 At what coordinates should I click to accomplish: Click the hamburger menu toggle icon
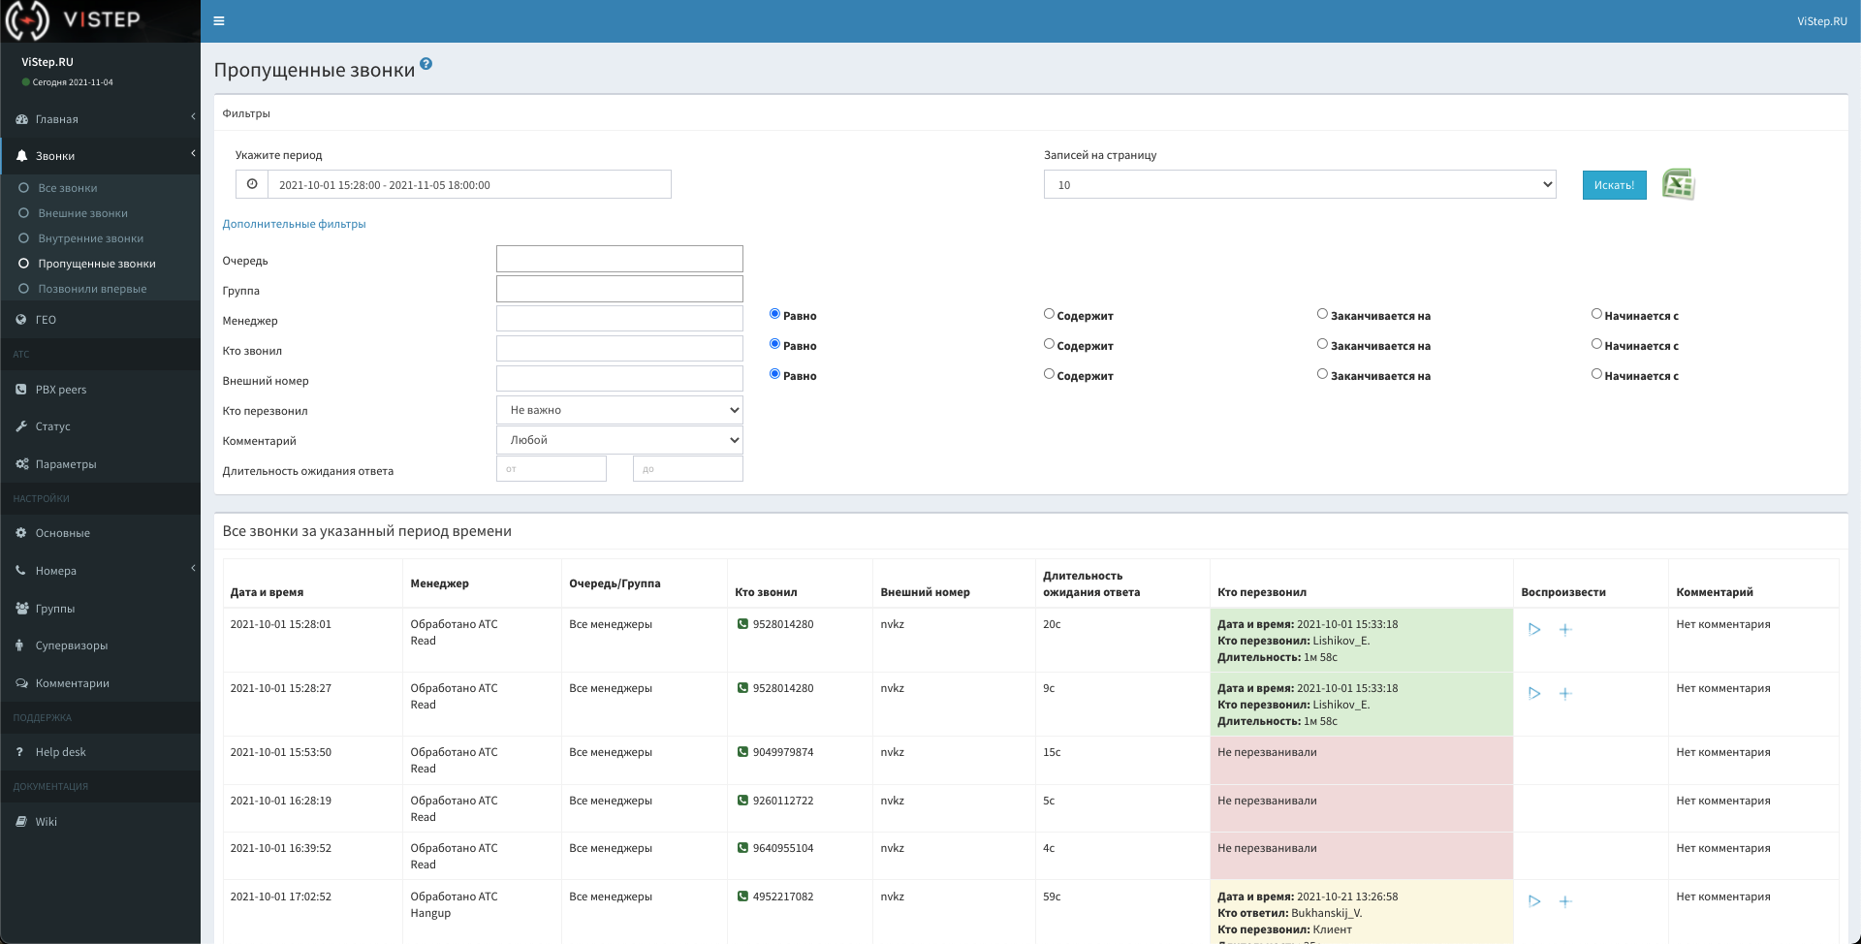219,20
